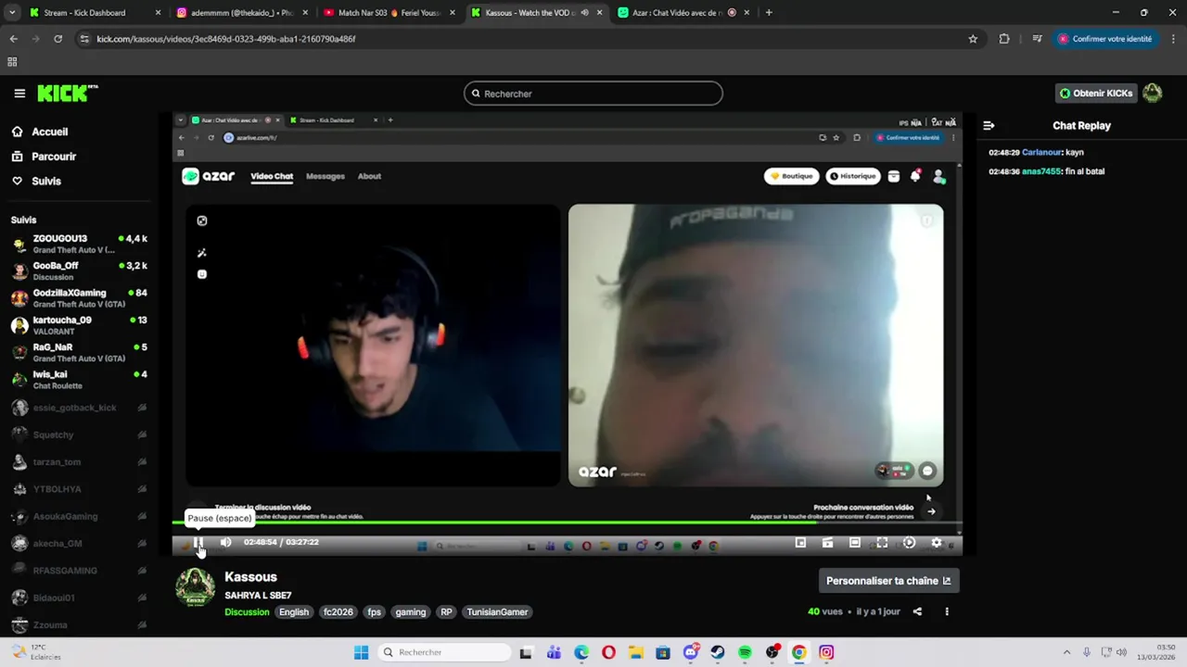Switch to Stream - Kick Dashboard tab
The width and height of the screenshot is (1187, 667).
[93, 13]
